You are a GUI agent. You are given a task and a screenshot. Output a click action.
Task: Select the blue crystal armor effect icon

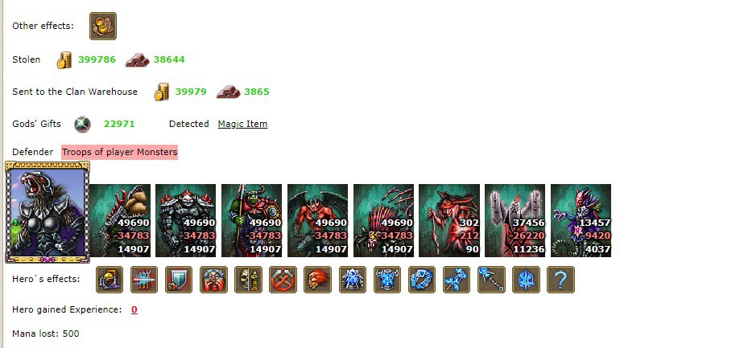tap(387, 280)
